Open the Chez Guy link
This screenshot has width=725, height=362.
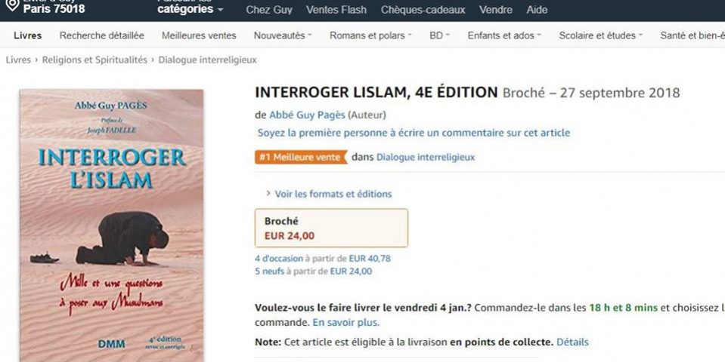pos(268,10)
